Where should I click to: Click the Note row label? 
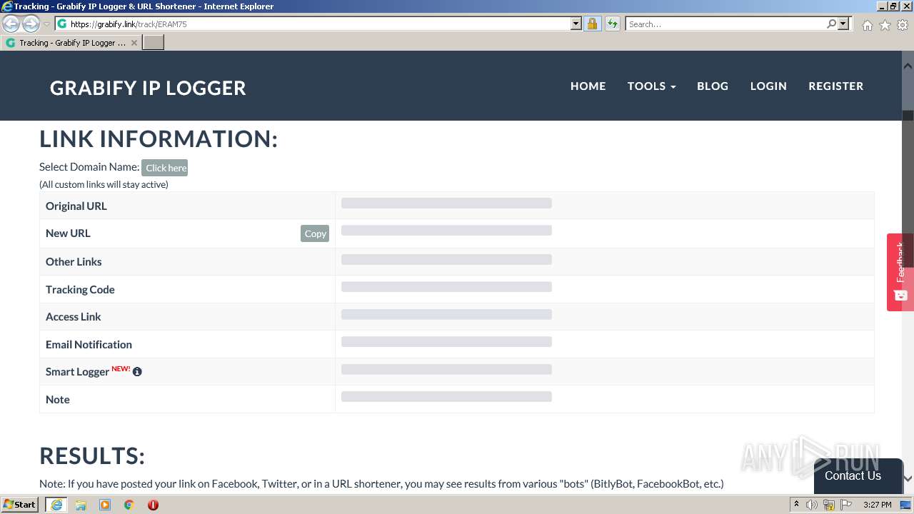(x=58, y=399)
